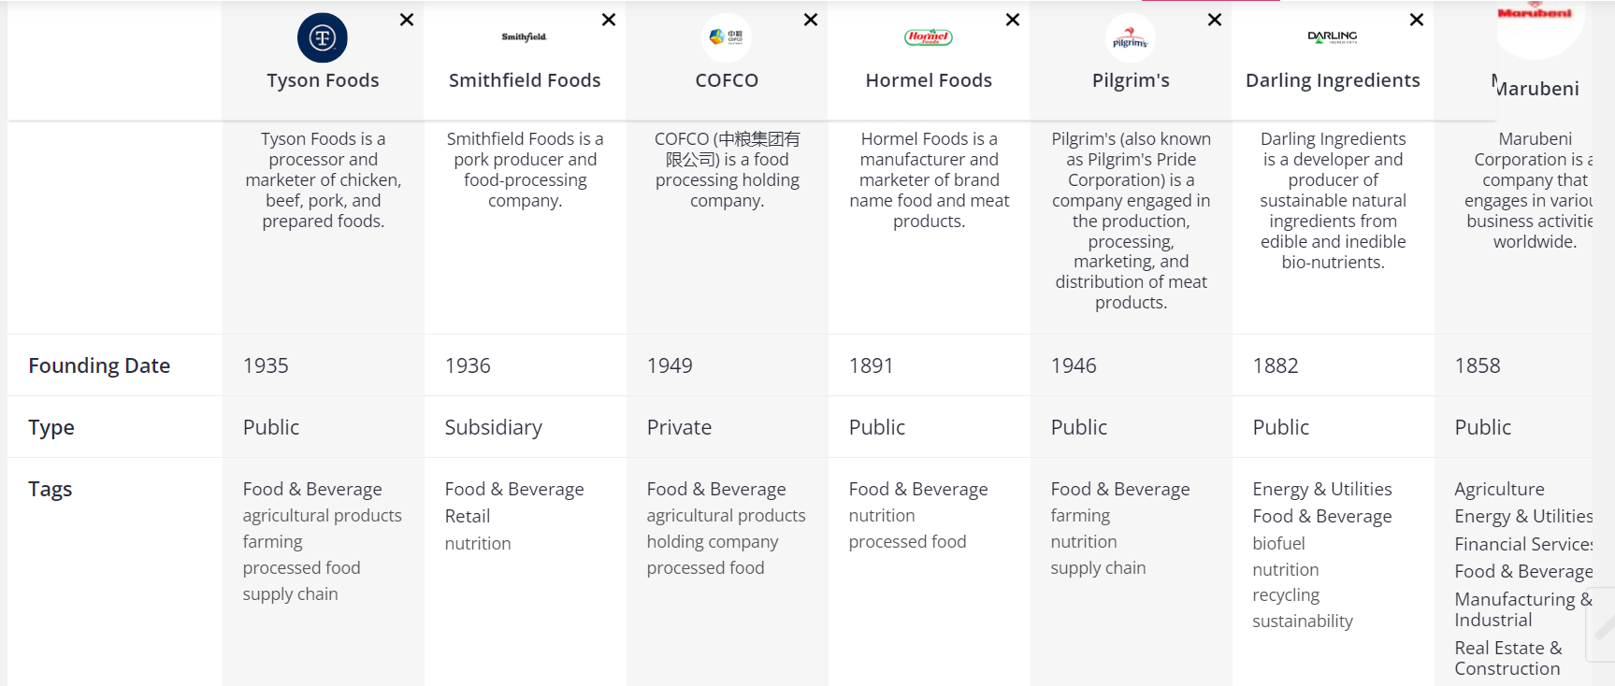Click the Darling Ingredients logo
The width and height of the screenshot is (1615, 686).
[1333, 37]
